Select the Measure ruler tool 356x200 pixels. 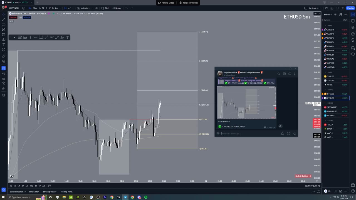click(x=4, y=56)
